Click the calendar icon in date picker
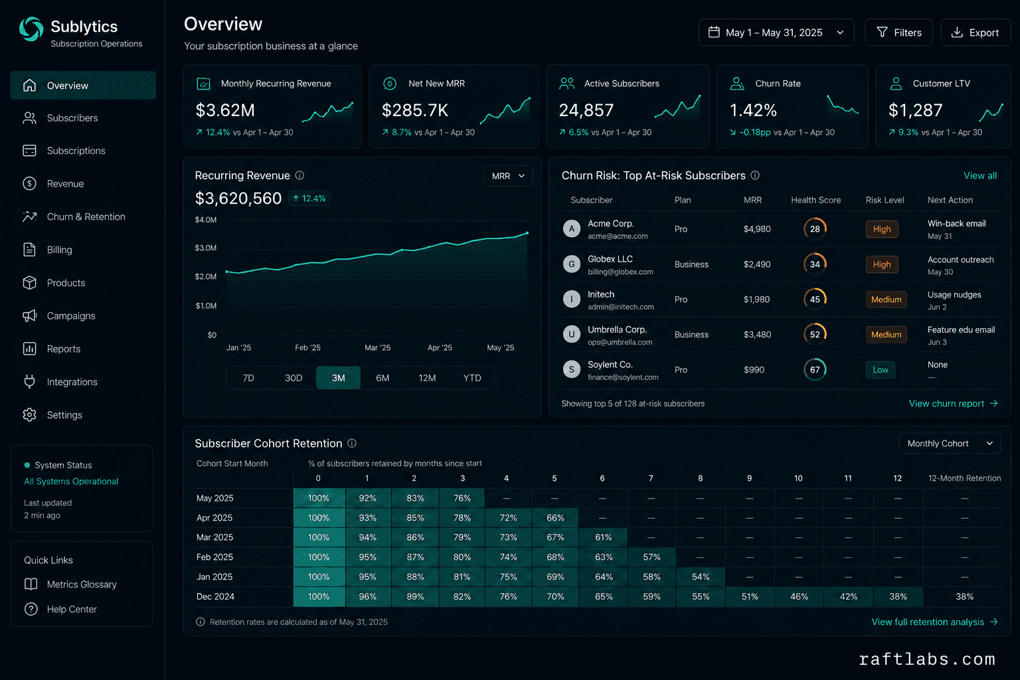This screenshot has height=680, width=1020. coord(714,32)
